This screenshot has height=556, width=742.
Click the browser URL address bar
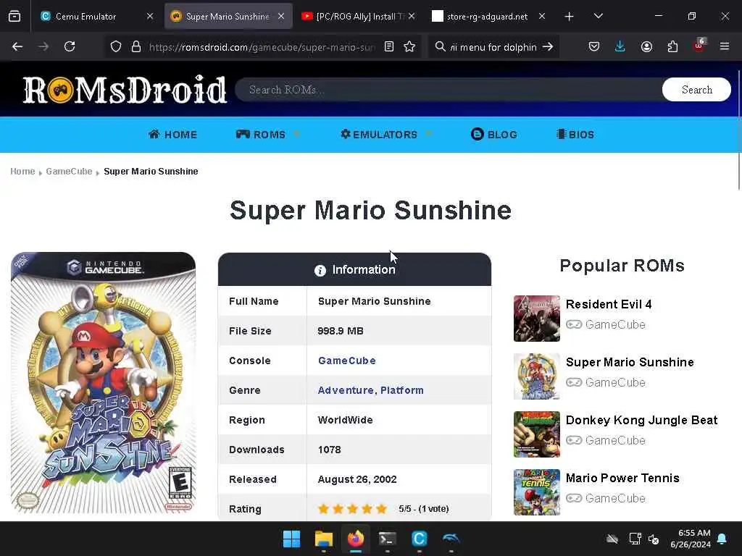pos(262,47)
